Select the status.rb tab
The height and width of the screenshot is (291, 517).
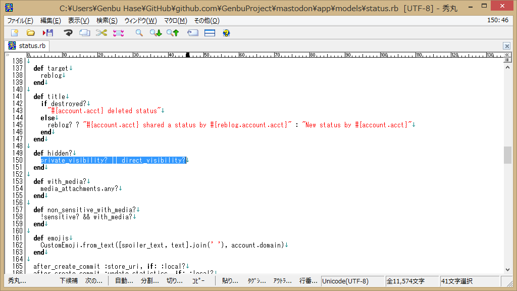(x=27, y=45)
